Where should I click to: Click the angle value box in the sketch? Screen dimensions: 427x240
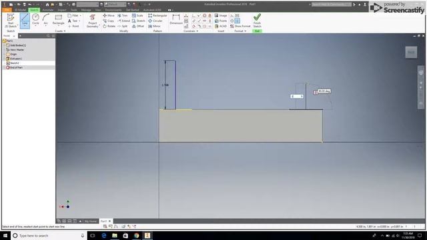(324, 91)
